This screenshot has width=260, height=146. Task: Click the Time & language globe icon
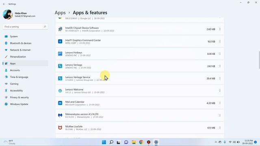pyautogui.click(x=6, y=77)
